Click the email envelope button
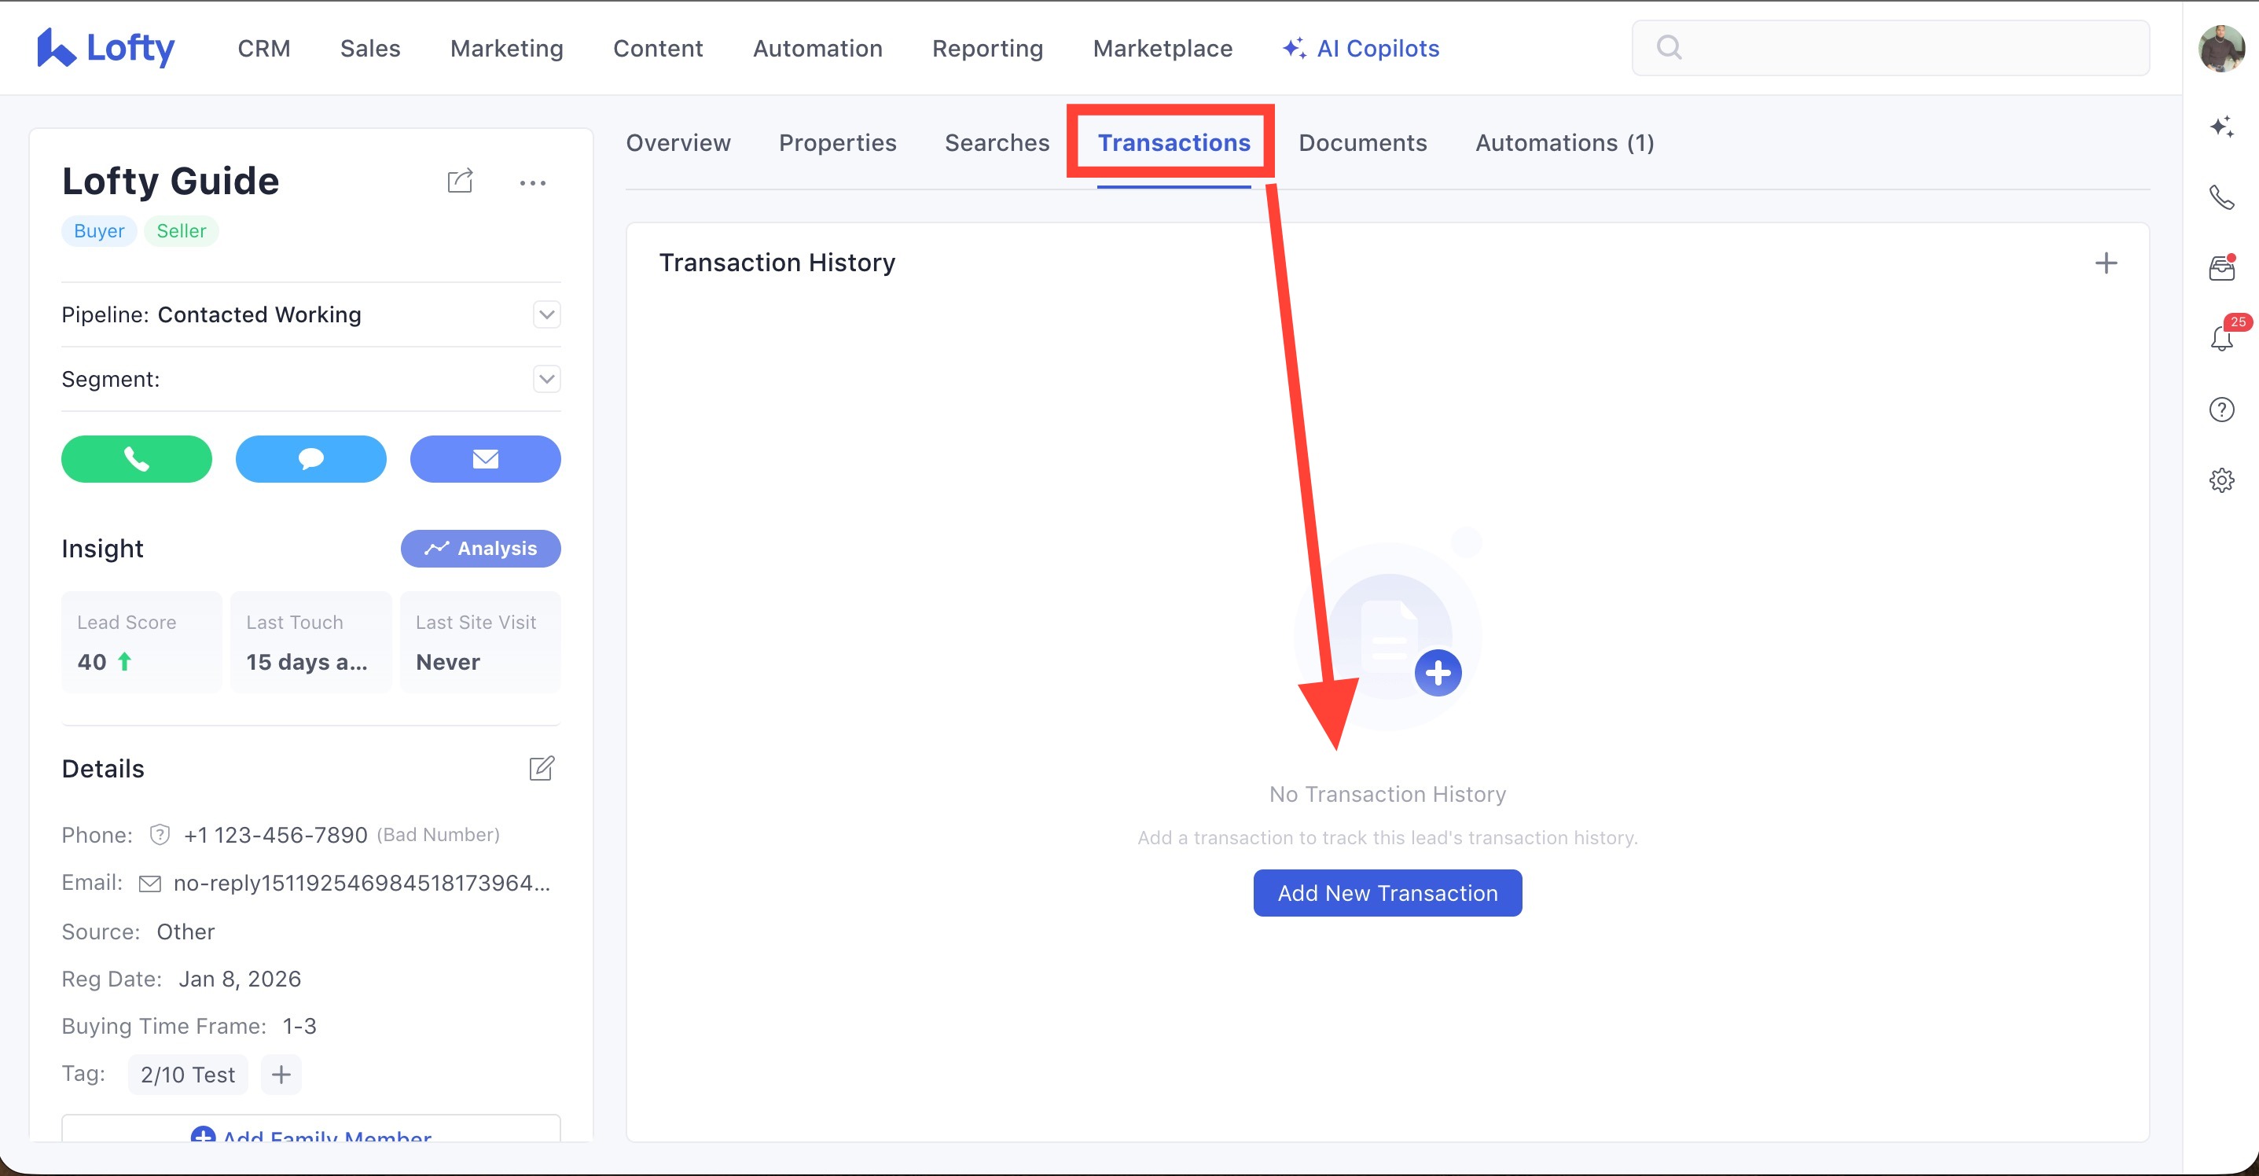 [x=485, y=458]
